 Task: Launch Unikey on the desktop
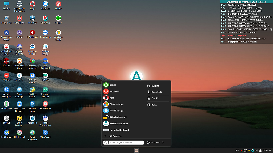tap(58, 5)
